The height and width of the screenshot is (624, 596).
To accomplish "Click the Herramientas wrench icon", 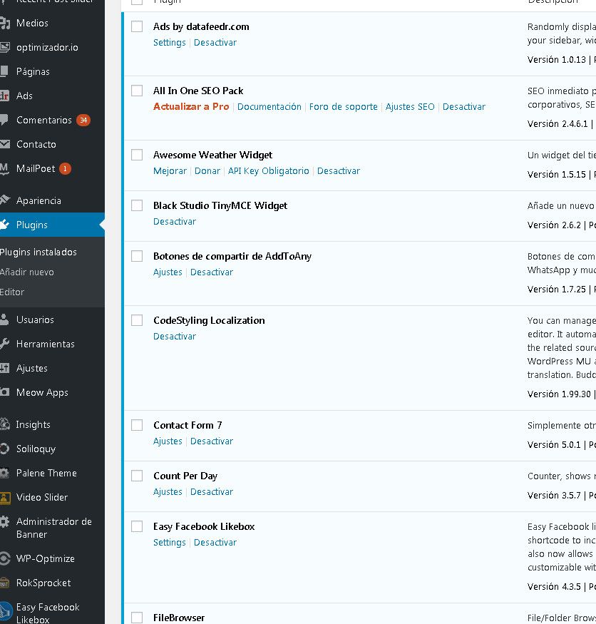I will tap(5, 344).
